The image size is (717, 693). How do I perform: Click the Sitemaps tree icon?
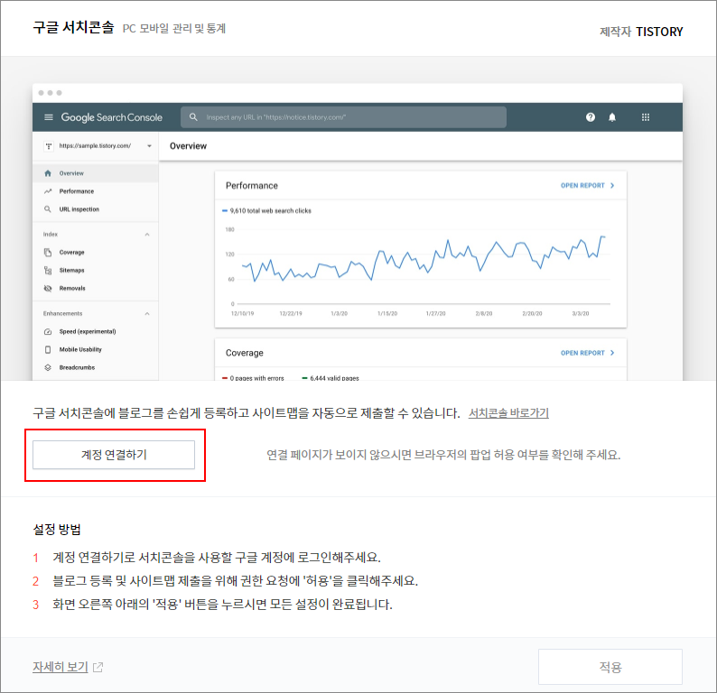48,271
